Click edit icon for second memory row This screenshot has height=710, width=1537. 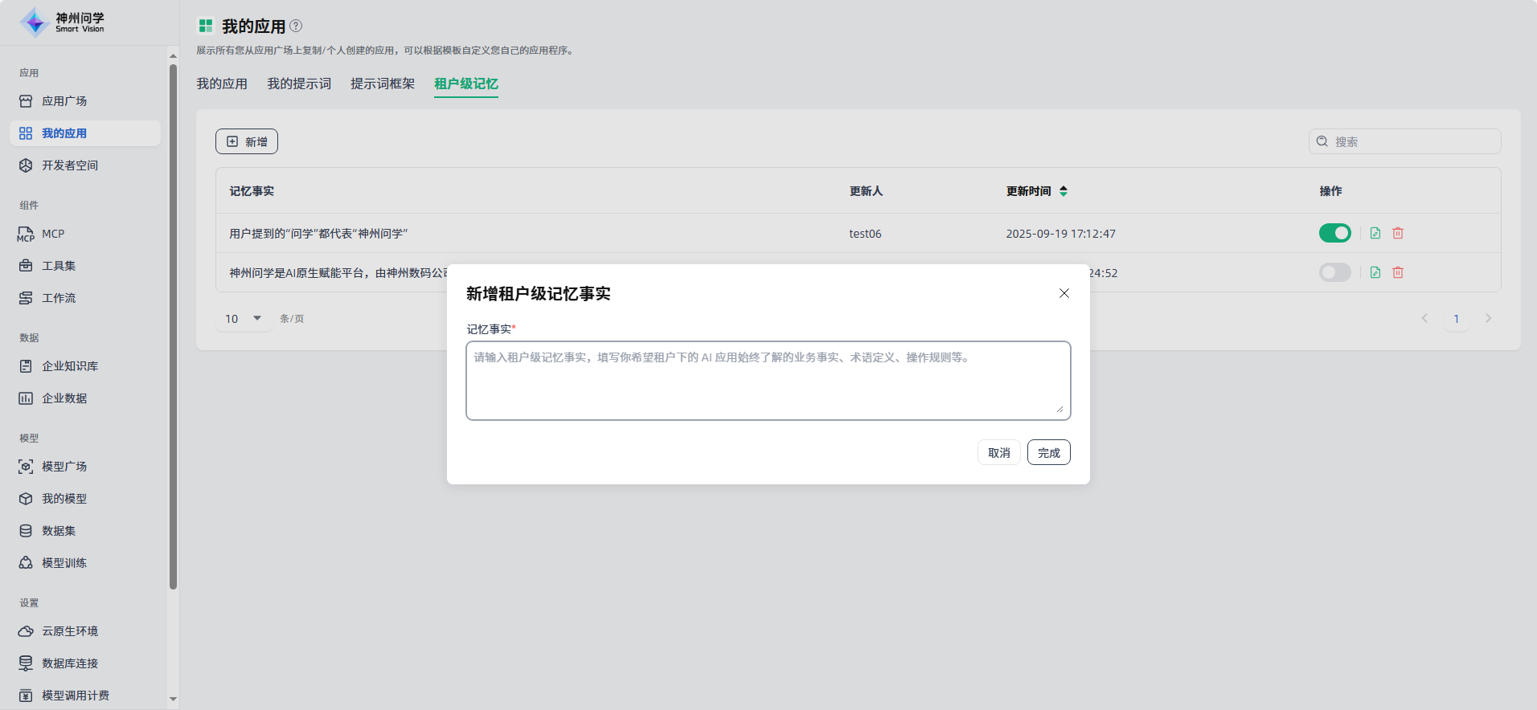click(1375, 272)
